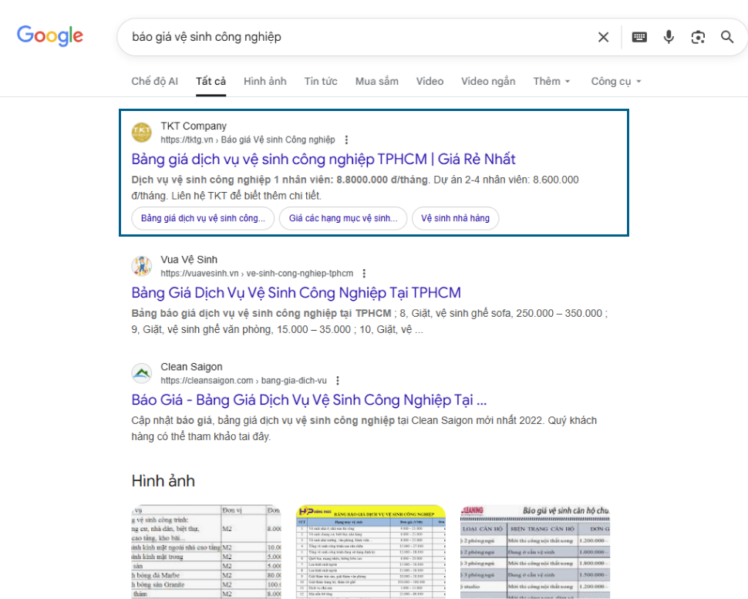Expand the Thêm dropdown menu
The image size is (748, 599).
[x=552, y=82]
